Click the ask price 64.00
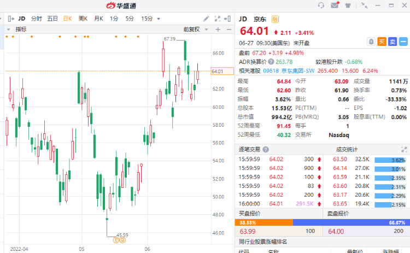410x253 pixels. pyautogui.click(x=336, y=232)
